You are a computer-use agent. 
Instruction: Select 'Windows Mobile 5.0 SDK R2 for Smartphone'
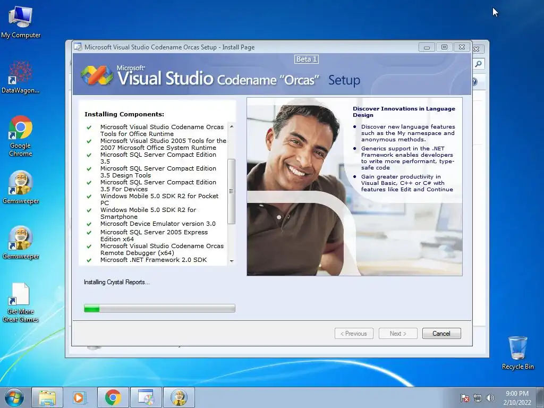point(149,213)
